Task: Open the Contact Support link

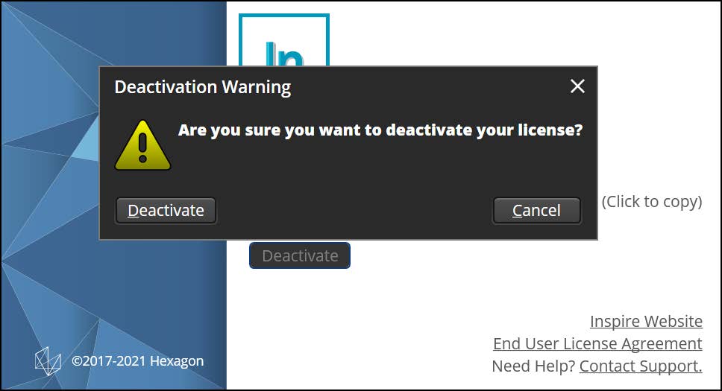Action: (641, 366)
